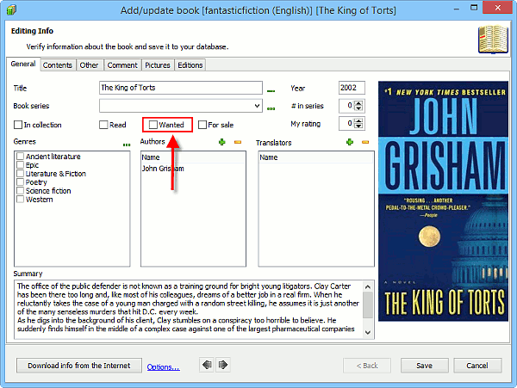Check the Wanted checkbox

coord(153,125)
